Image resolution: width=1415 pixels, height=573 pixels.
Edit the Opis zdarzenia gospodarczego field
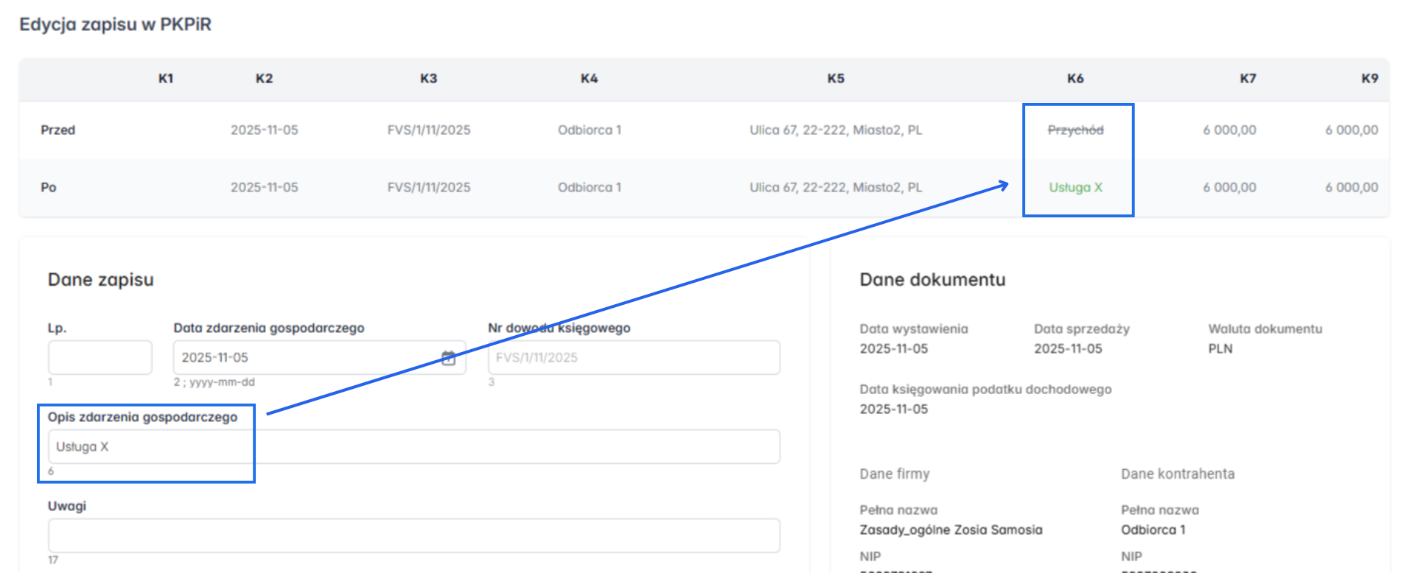point(414,446)
